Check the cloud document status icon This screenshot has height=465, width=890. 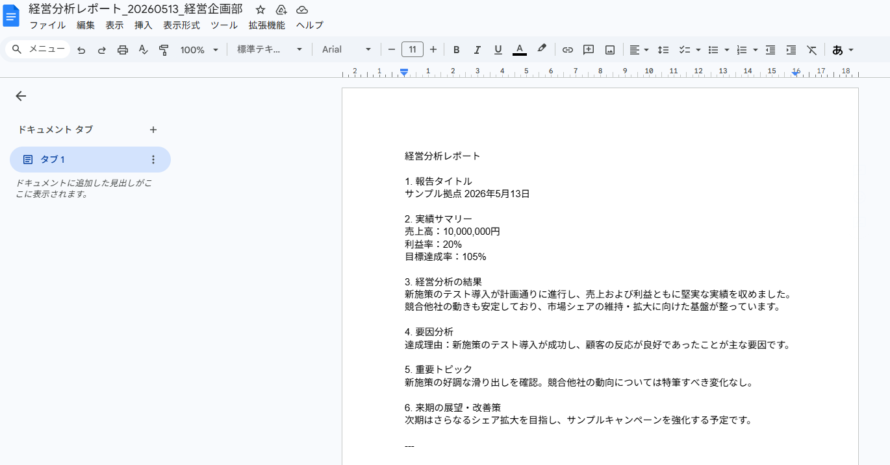coord(302,10)
